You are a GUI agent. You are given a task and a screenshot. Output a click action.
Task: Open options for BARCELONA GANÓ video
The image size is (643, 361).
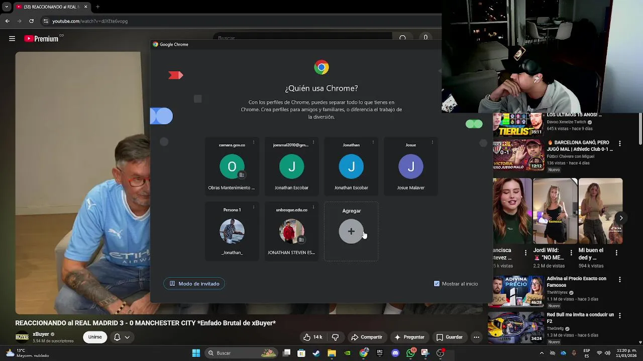(619, 143)
